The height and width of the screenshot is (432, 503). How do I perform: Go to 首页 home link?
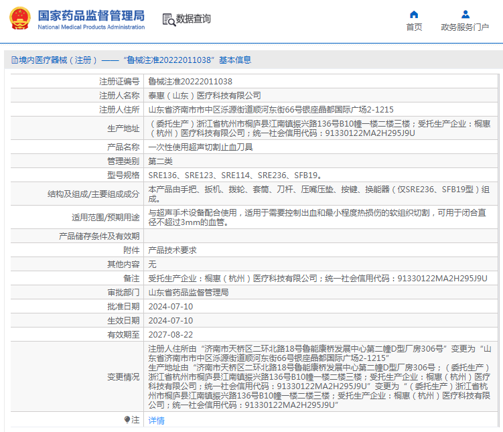(414, 27)
